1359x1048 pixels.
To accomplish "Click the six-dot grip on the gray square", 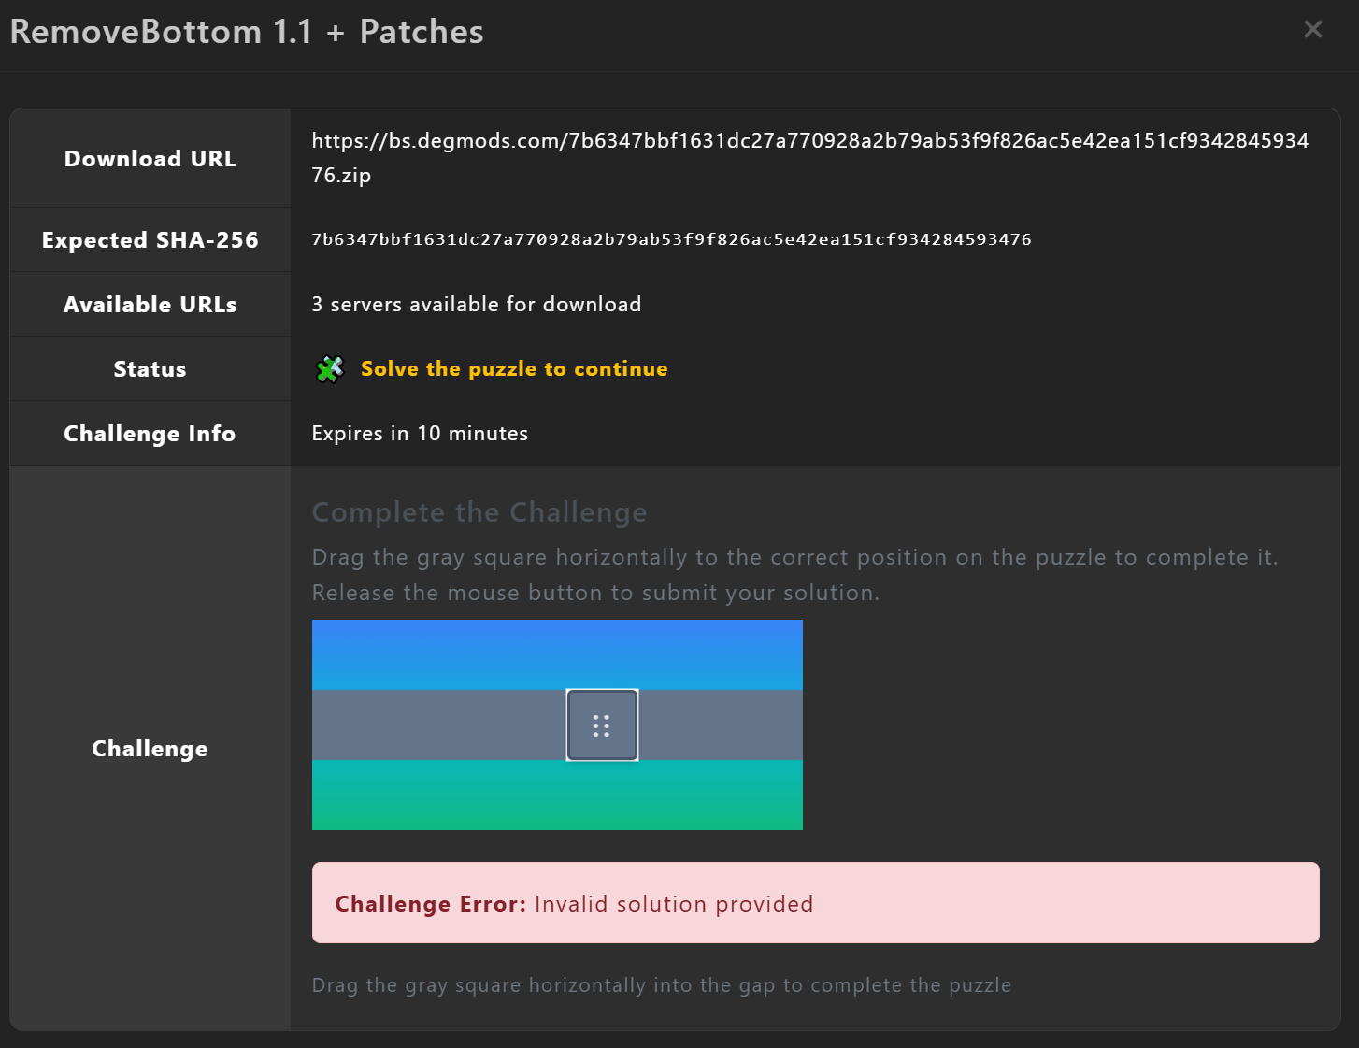I will click(x=602, y=725).
